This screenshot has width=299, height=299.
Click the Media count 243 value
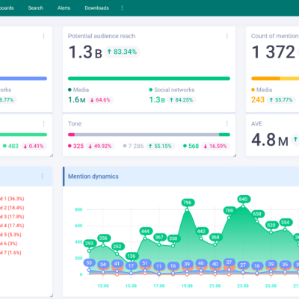click(x=258, y=99)
